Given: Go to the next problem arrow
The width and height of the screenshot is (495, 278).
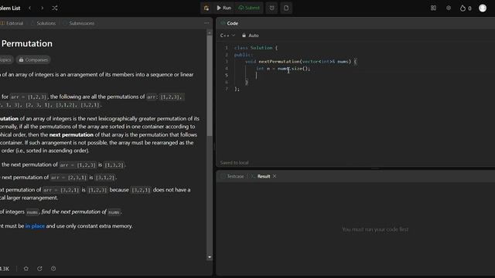Looking at the screenshot, I should [42, 8].
